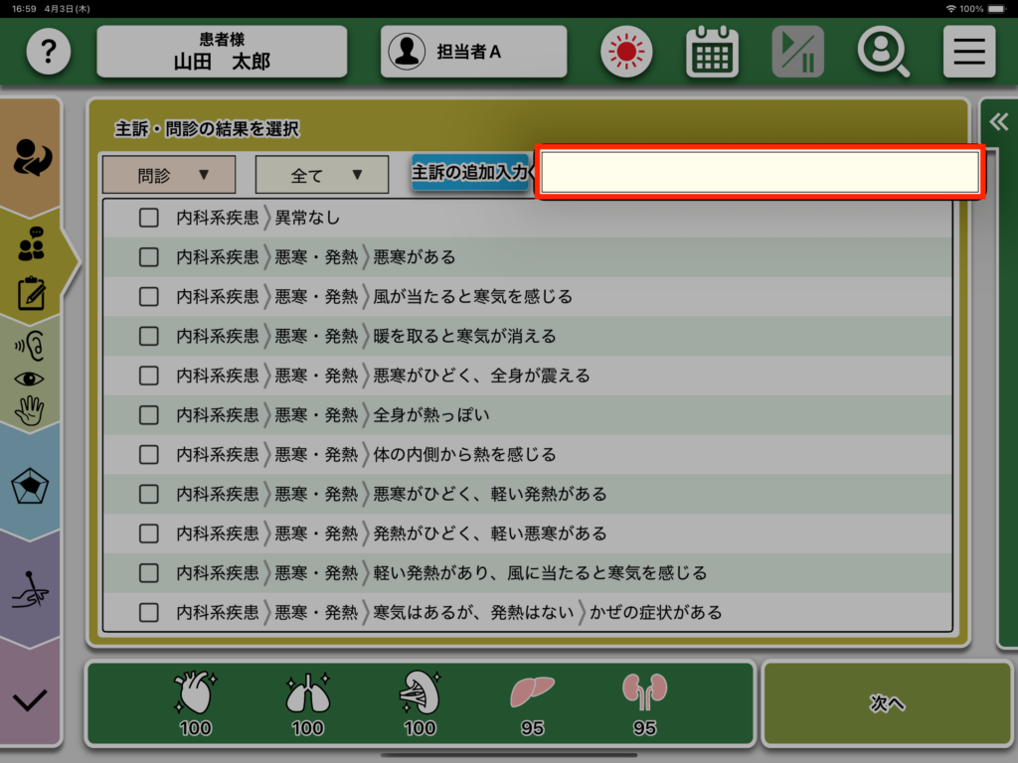Expand the right side panel chevron
Screen dimensions: 1018x763
pos(998,122)
